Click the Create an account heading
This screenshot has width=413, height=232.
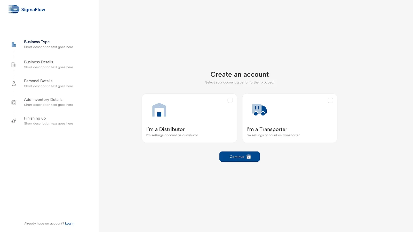(x=240, y=74)
